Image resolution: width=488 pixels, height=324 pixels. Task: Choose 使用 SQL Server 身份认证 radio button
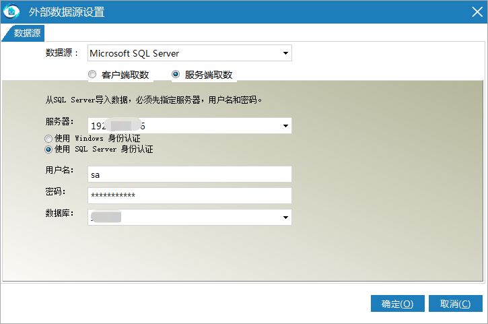[48, 150]
